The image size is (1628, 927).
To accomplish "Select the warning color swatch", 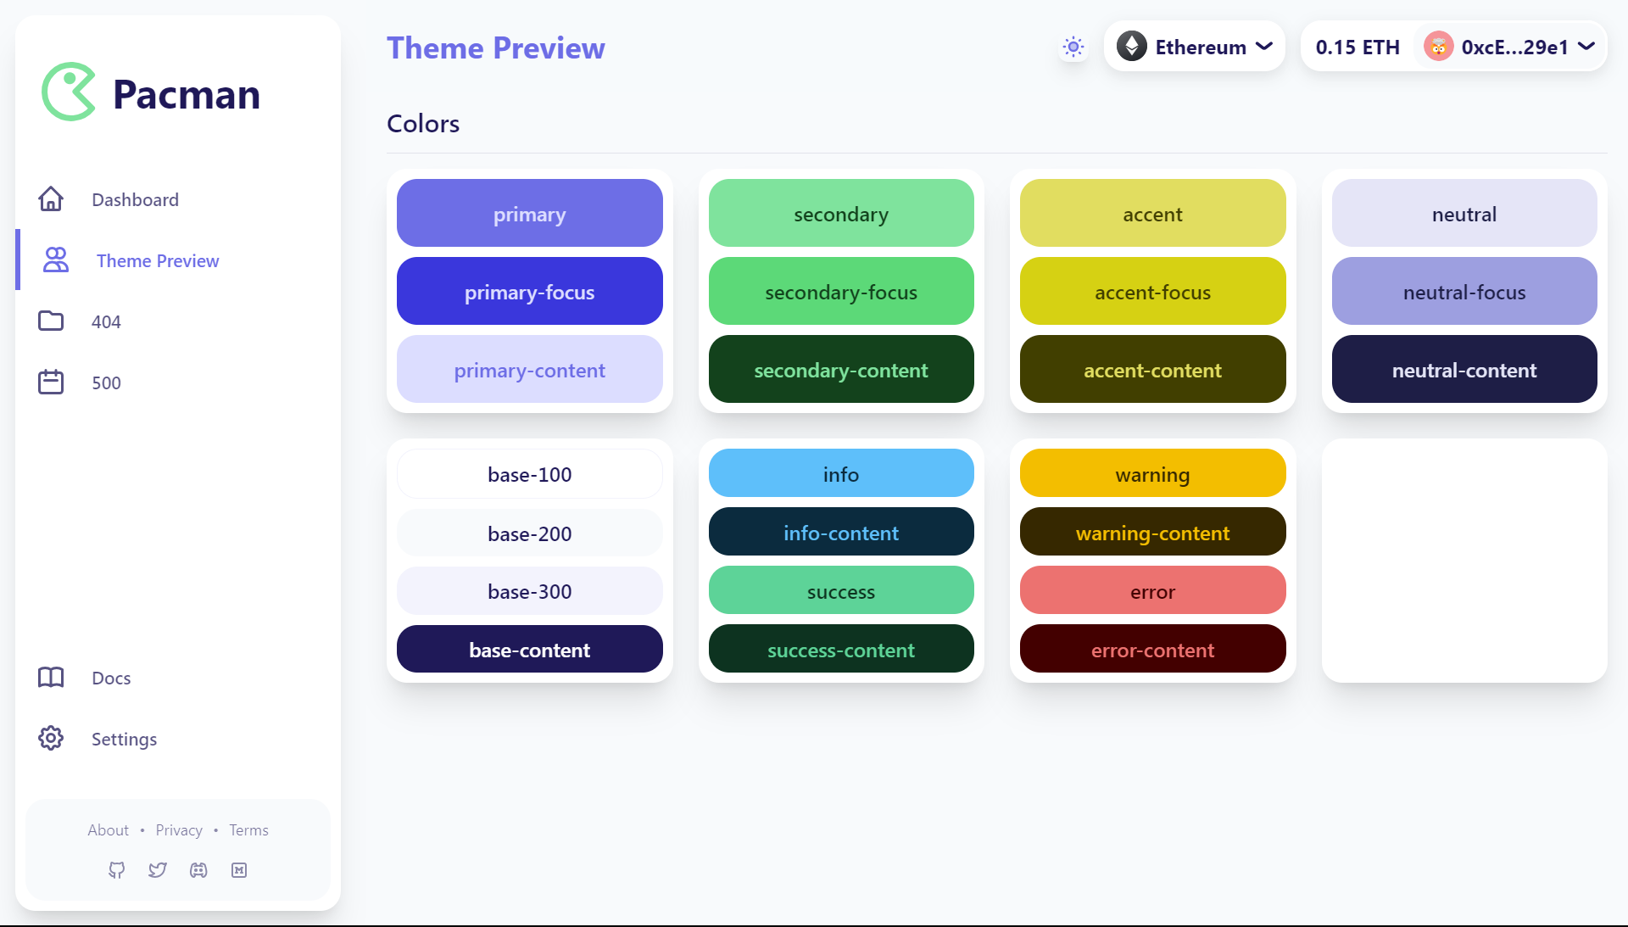I will (x=1152, y=473).
